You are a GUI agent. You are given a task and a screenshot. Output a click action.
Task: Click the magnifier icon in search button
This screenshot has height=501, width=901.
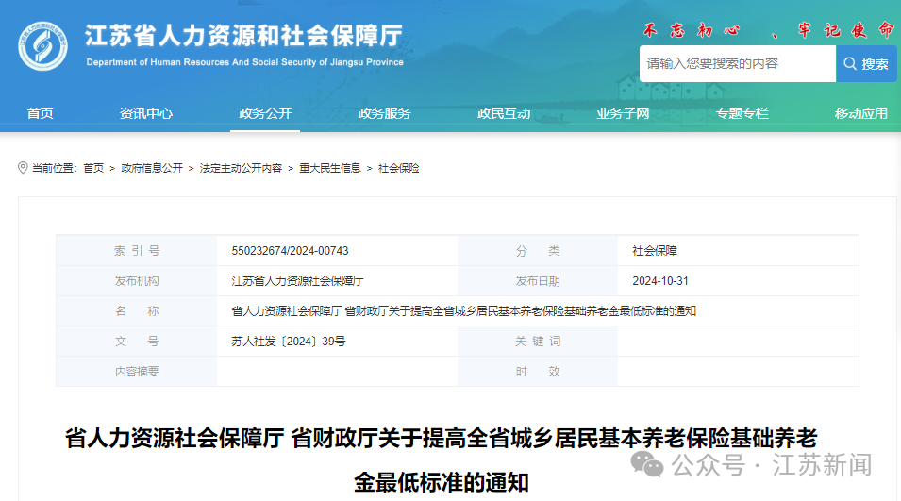pos(850,64)
